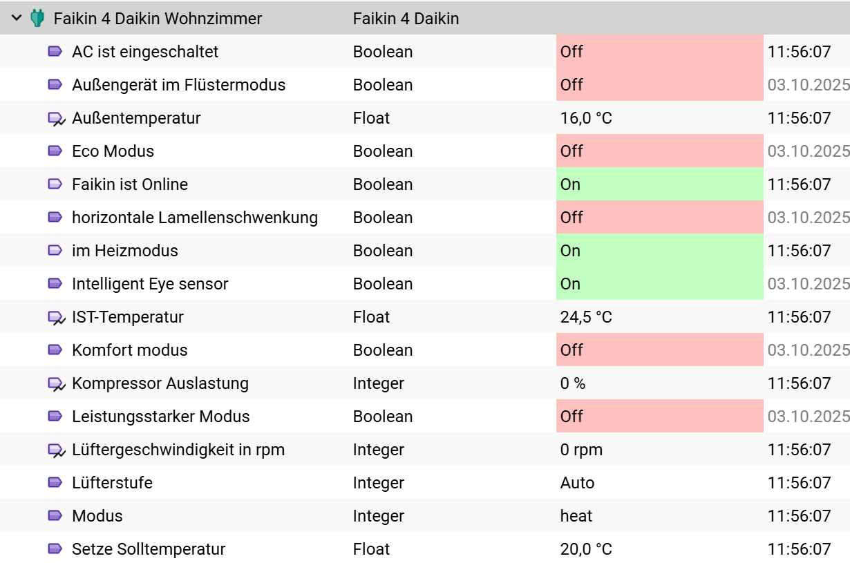This screenshot has height=563, width=850.
Task: Toggle the AC ist eingeschaltet Off value
Action: 659,52
